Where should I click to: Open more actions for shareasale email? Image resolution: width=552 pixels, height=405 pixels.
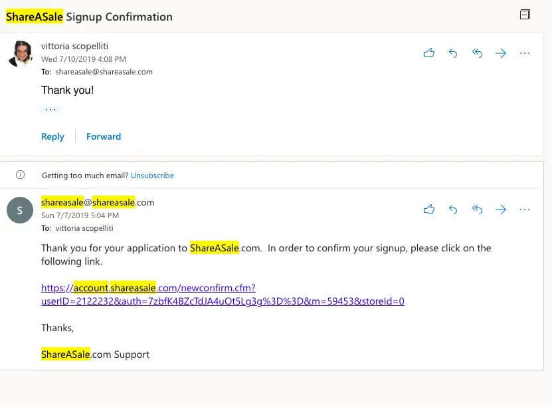[x=525, y=209]
